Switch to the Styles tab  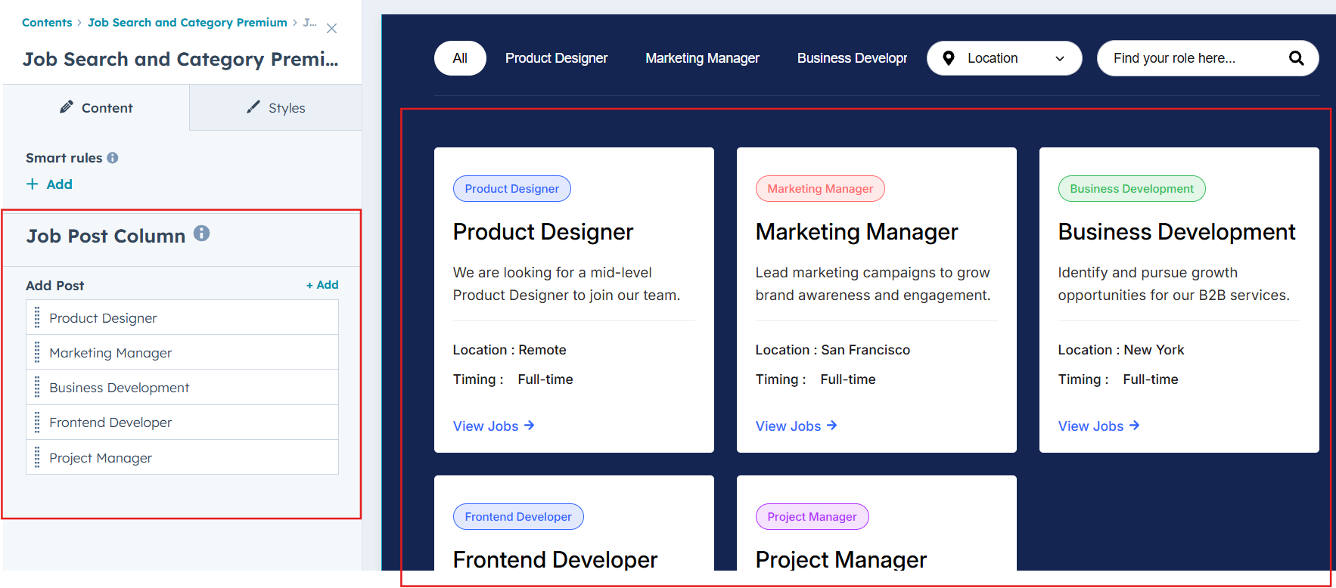(x=276, y=108)
